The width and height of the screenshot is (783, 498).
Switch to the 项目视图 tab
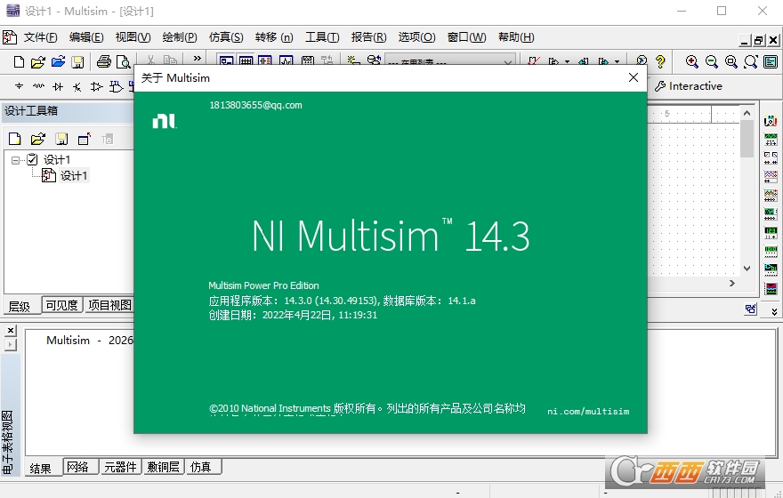(109, 305)
